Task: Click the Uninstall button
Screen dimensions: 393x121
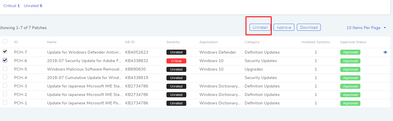Action: (x=260, y=27)
